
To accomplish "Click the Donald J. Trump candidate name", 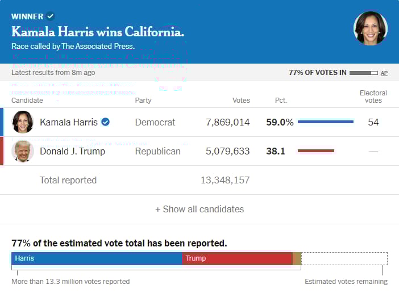I will pos(72,151).
